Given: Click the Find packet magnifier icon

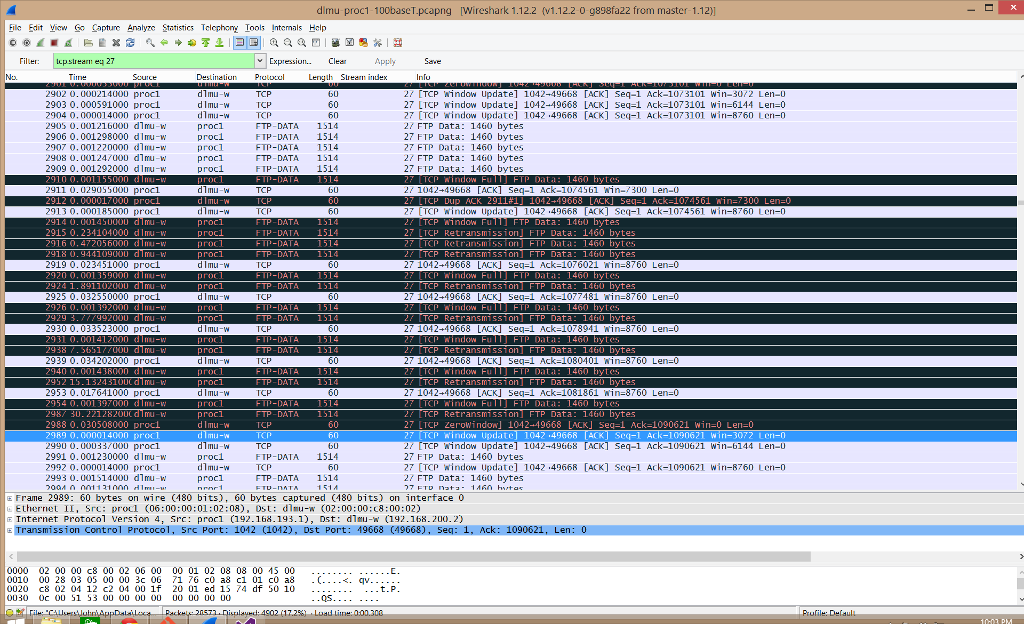Looking at the screenshot, I should [150, 43].
